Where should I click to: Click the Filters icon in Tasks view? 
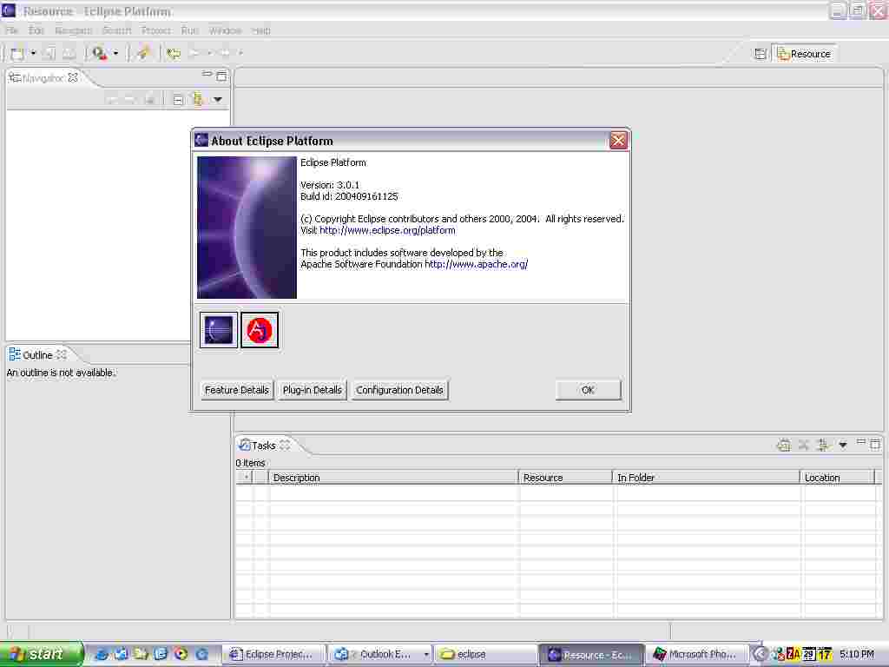[823, 446]
